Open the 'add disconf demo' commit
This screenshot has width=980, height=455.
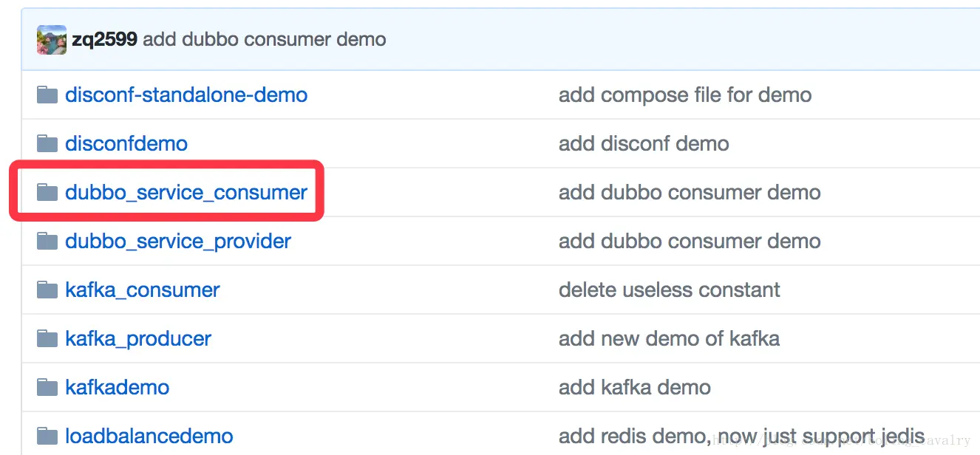coord(644,144)
